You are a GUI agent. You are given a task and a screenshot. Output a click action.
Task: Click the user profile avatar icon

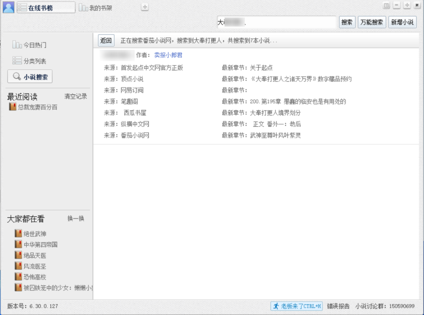pos(8,6)
